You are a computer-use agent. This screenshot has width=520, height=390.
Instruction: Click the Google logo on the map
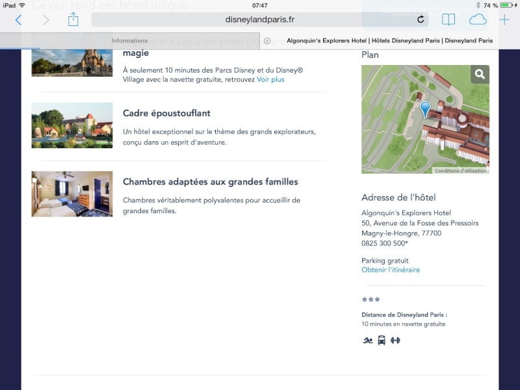click(372, 170)
